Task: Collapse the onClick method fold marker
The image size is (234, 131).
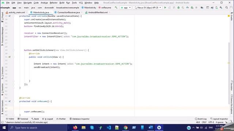Action: (x=14, y=57)
